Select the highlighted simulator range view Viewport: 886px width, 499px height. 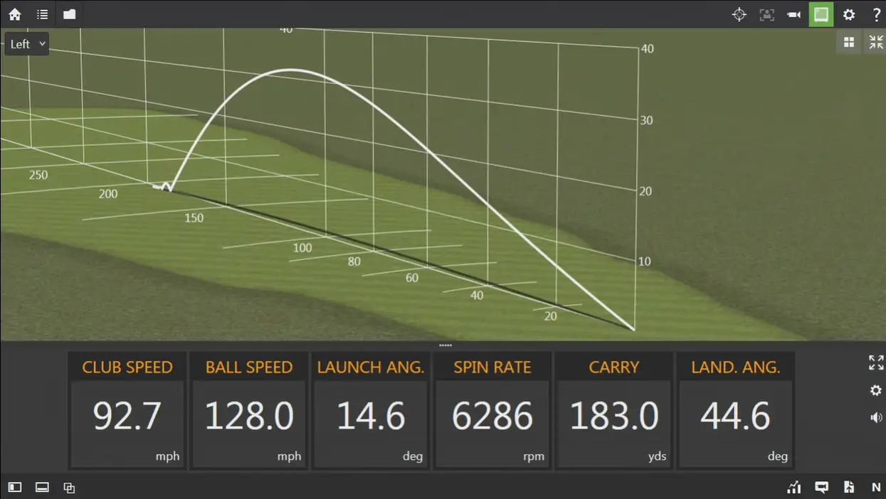[x=821, y=14]
